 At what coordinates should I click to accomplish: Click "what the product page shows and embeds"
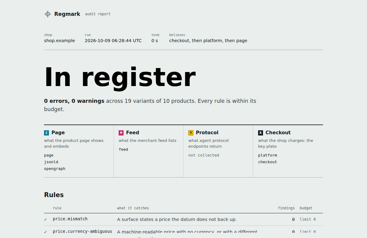tap(74, 143)
